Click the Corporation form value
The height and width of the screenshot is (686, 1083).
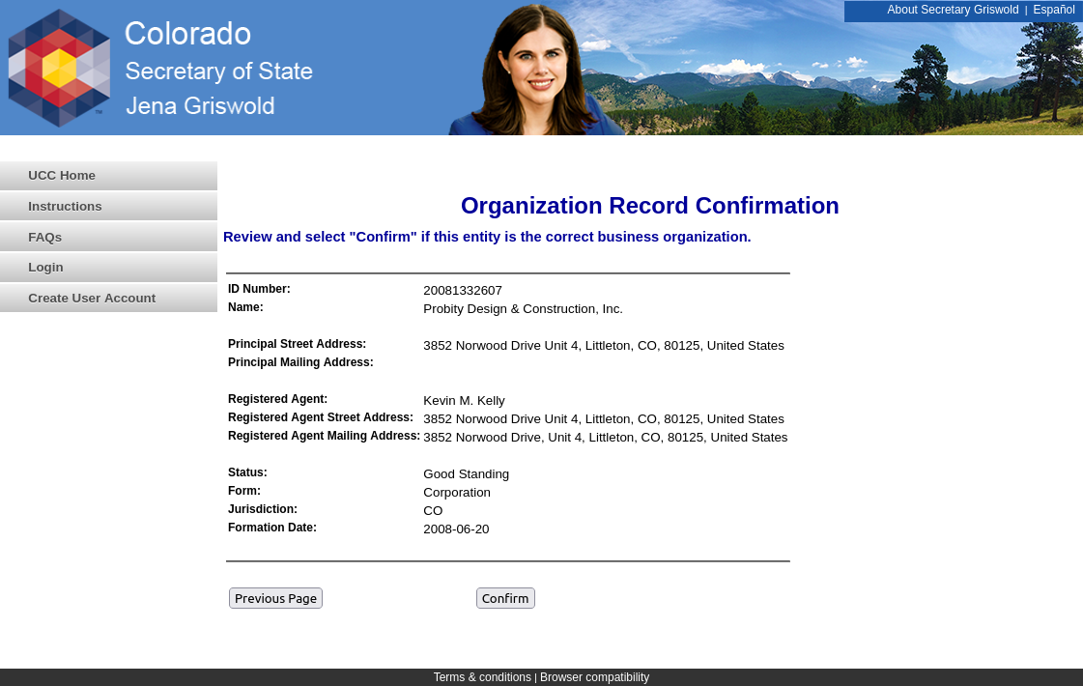(457, 493)
